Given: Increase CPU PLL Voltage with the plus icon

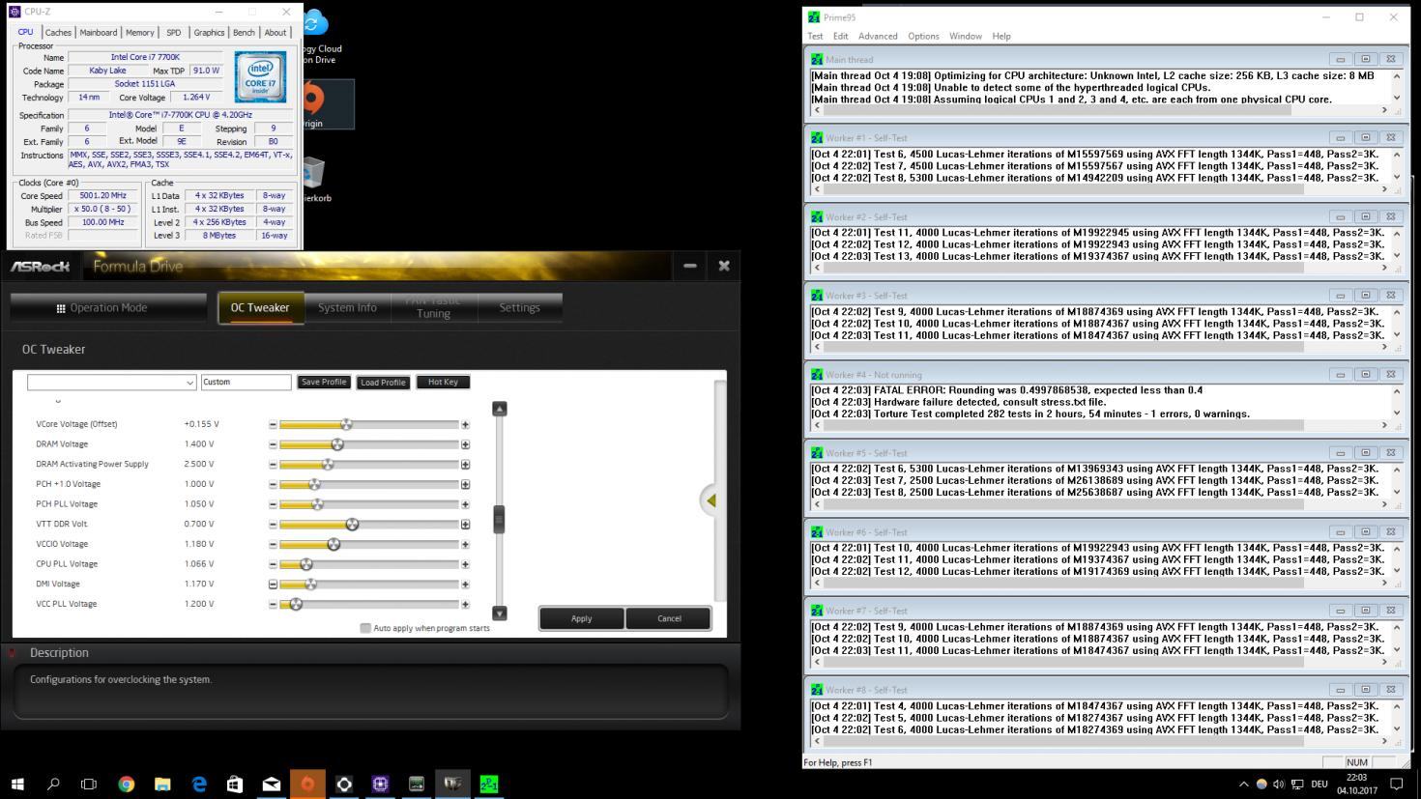Looking at the screenshot, I should 465,564.
